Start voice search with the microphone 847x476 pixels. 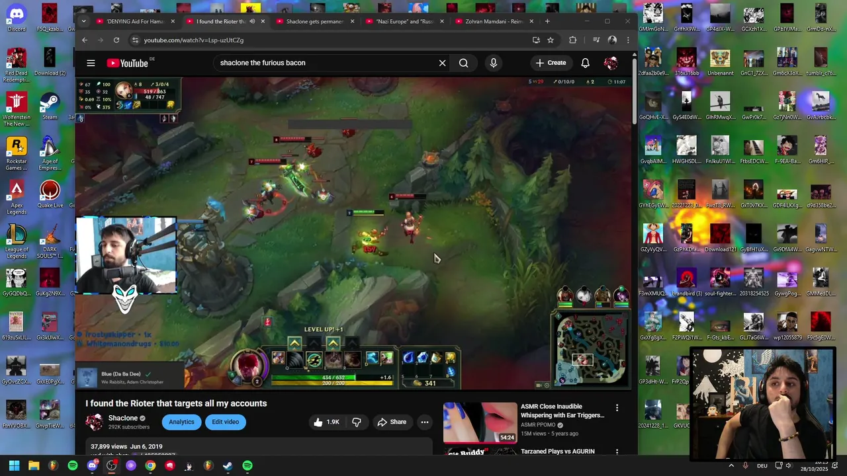pyautogui.click(x=493, y=63)
